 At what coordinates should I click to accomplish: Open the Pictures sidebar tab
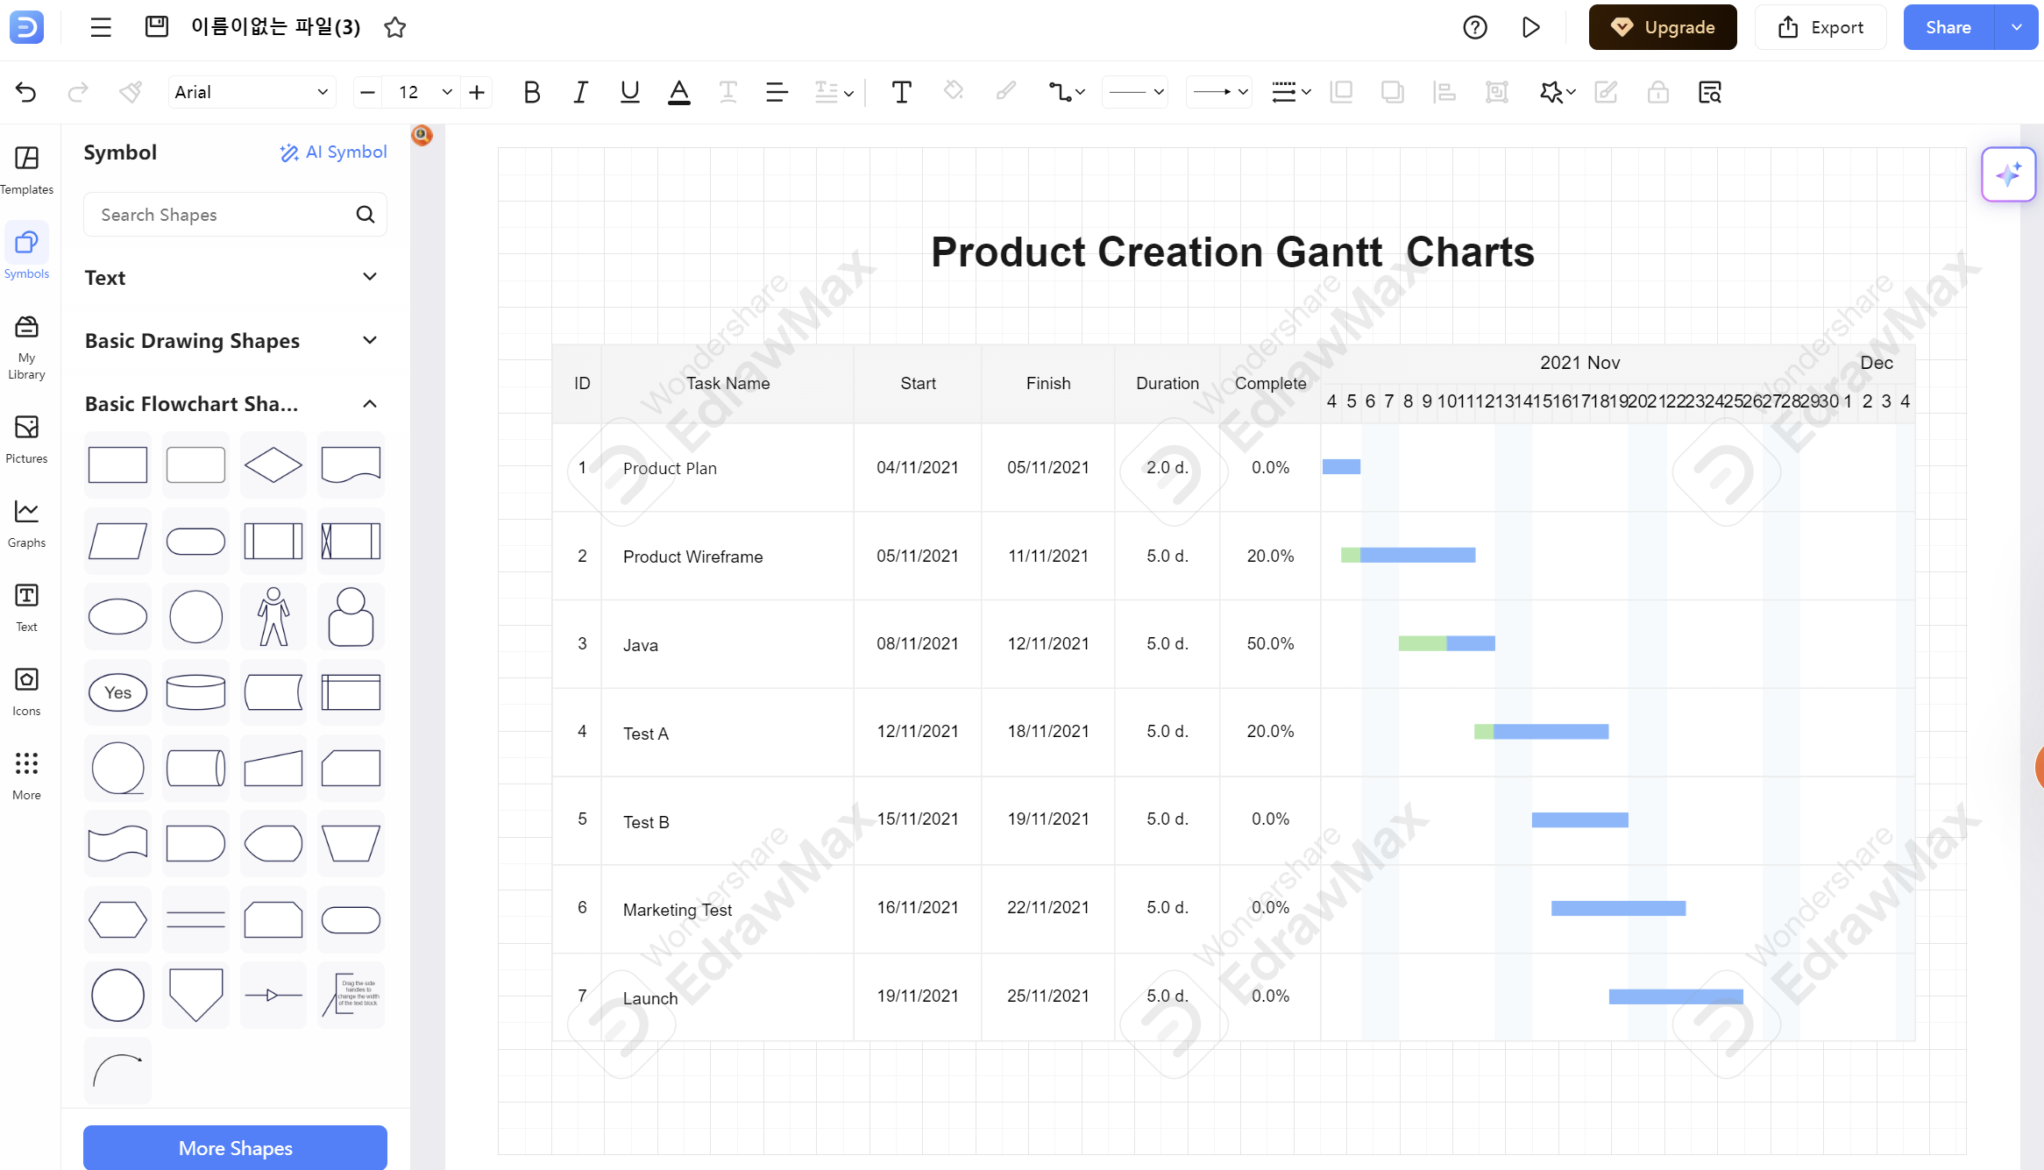click(x=26, y=439)
